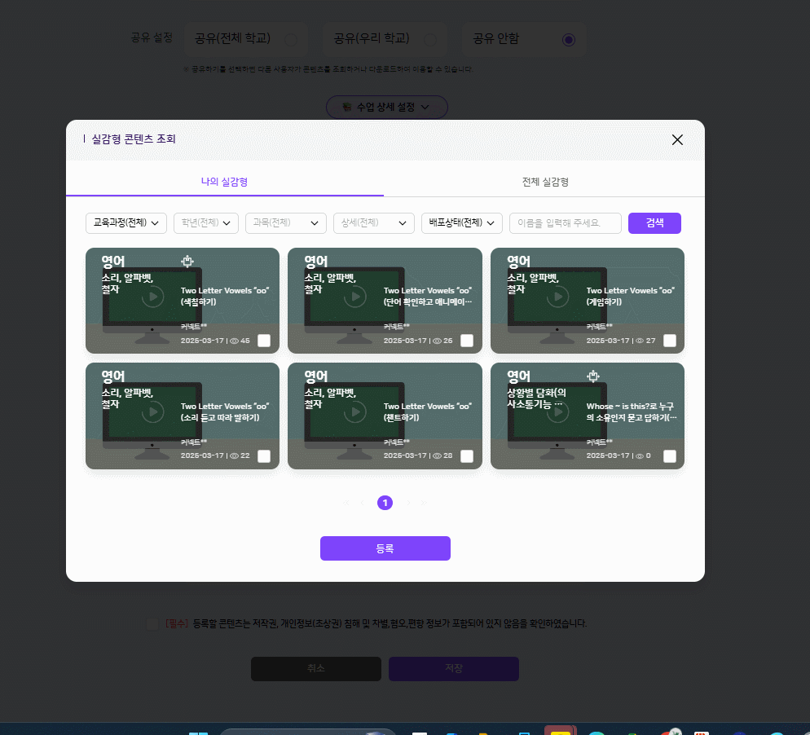Click the purple 검색 button
Image resolution: width=810 pixels, height=735 pixels.
(654, 223)
